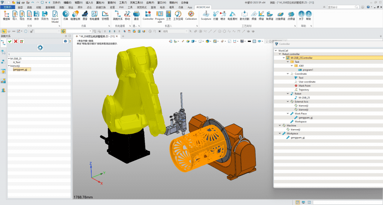Cancel with the red X button
This screenshot has height=205, width=383.
tap(16, 41)
